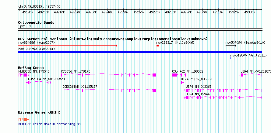Image resolution: width=271 pixels, height=133 pixels.
Task: Click the chr3:49183819..49337405 coordinates label
Action: [x=39, y=7]
